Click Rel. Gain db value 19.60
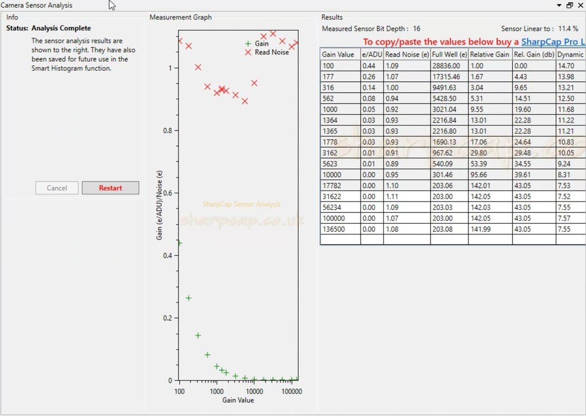The width and height of the screenshot is (586, 416). tap(534, 109)
